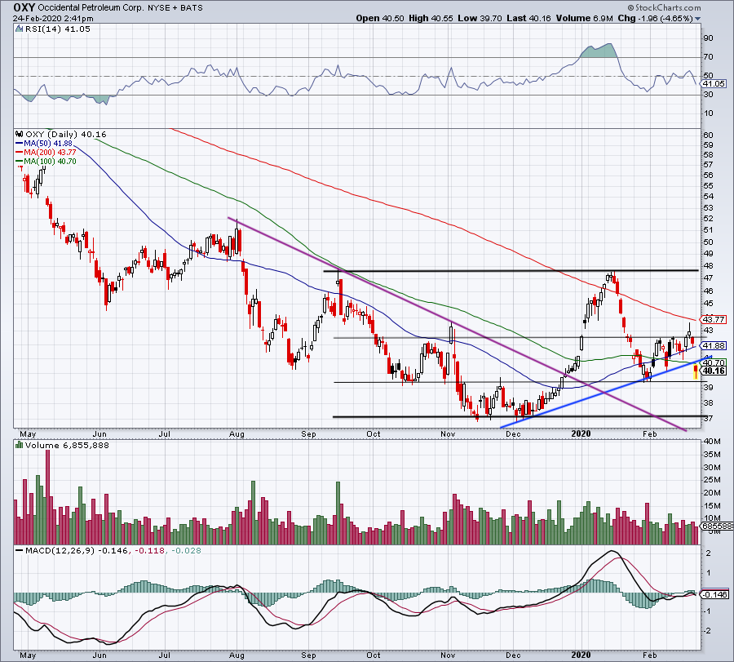Click the 41.88 price tag on right axis
Viewport: 734px width, 662px height.
714,346
